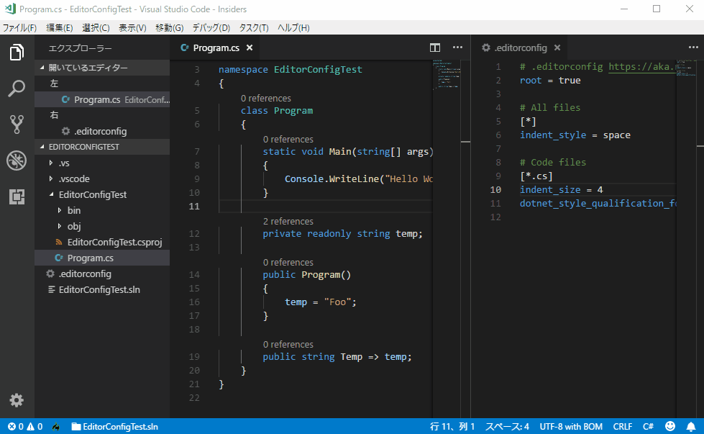This screenshot has height=434, width=704.
Task: Click line number 11 in Program.cs gutter
Action: (194, 207)
